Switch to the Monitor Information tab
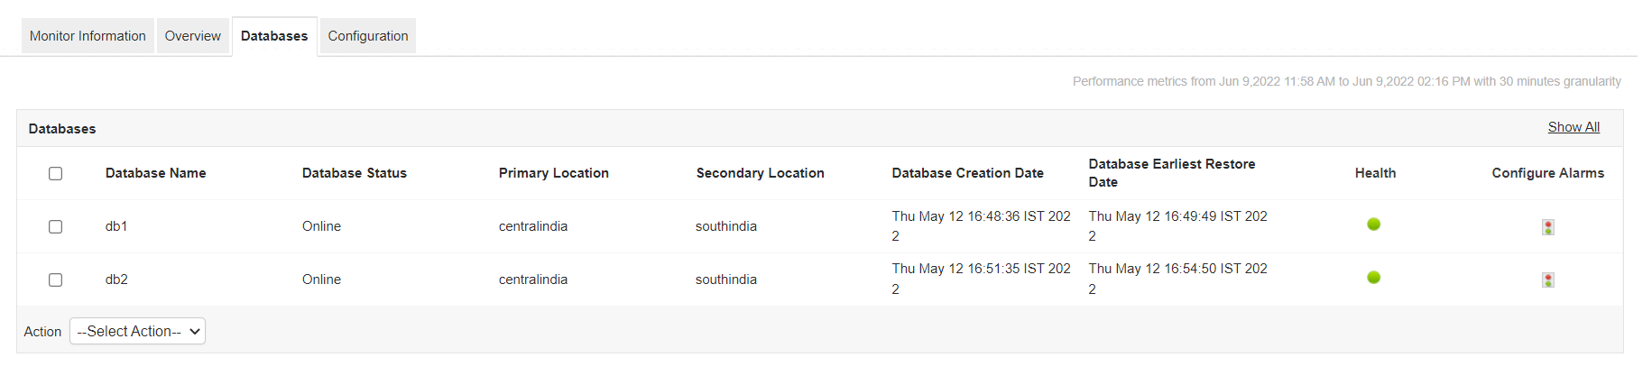This screenshot has height=385, width=1652. click(88, 36)
